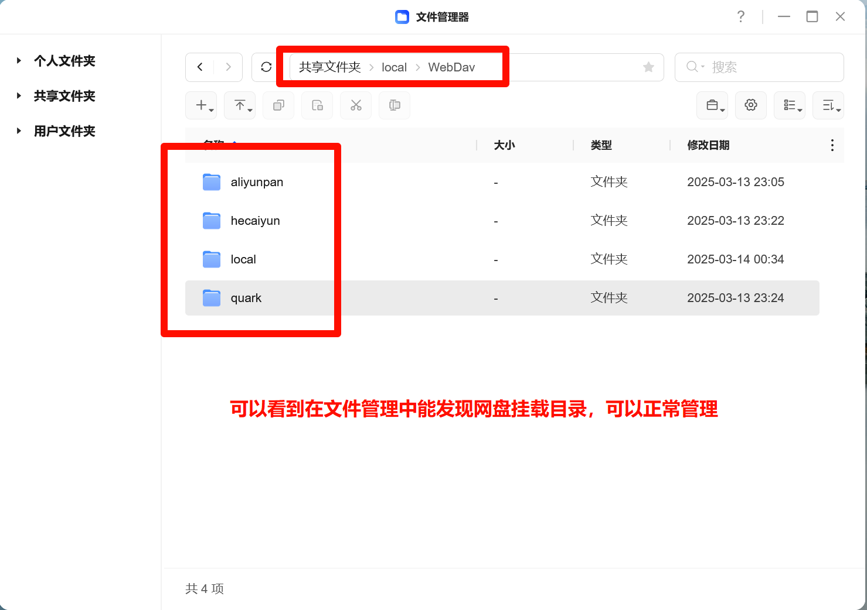Add current path to favorites with star
This screenshot has width=867, height=610.
coord(648,67)
